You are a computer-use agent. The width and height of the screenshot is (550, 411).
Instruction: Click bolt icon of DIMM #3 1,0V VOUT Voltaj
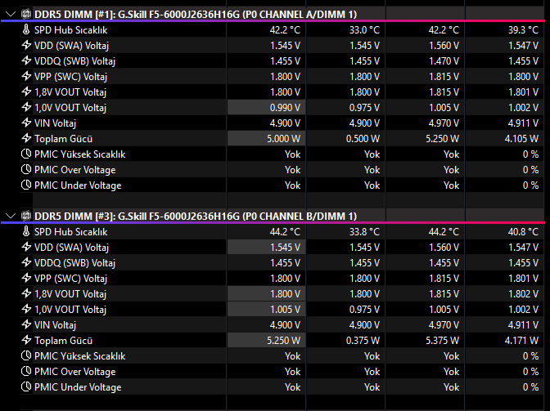pos(26,309)
